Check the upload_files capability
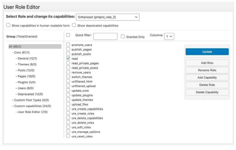 [x=68, y=104]
